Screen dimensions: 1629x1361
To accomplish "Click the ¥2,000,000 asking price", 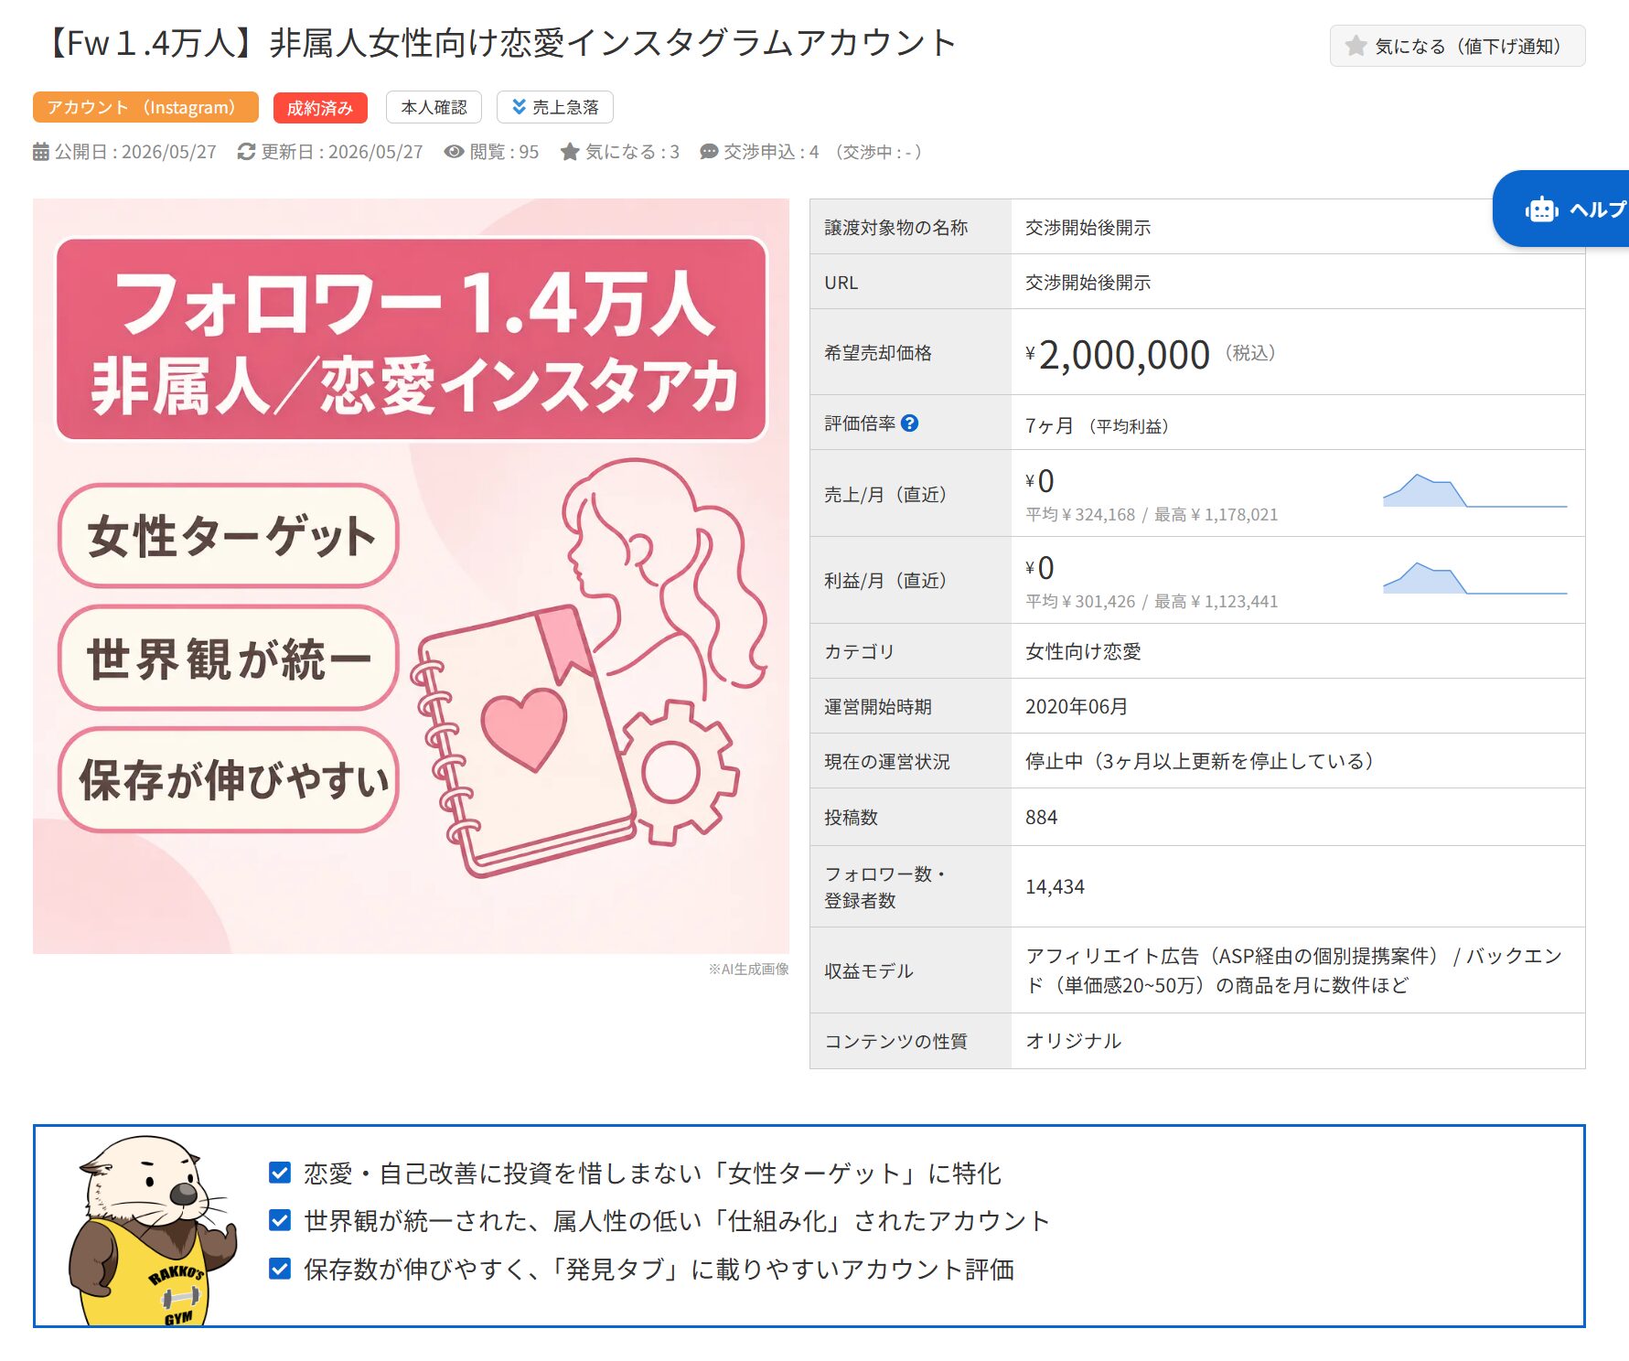I will tap(1117, 355).
